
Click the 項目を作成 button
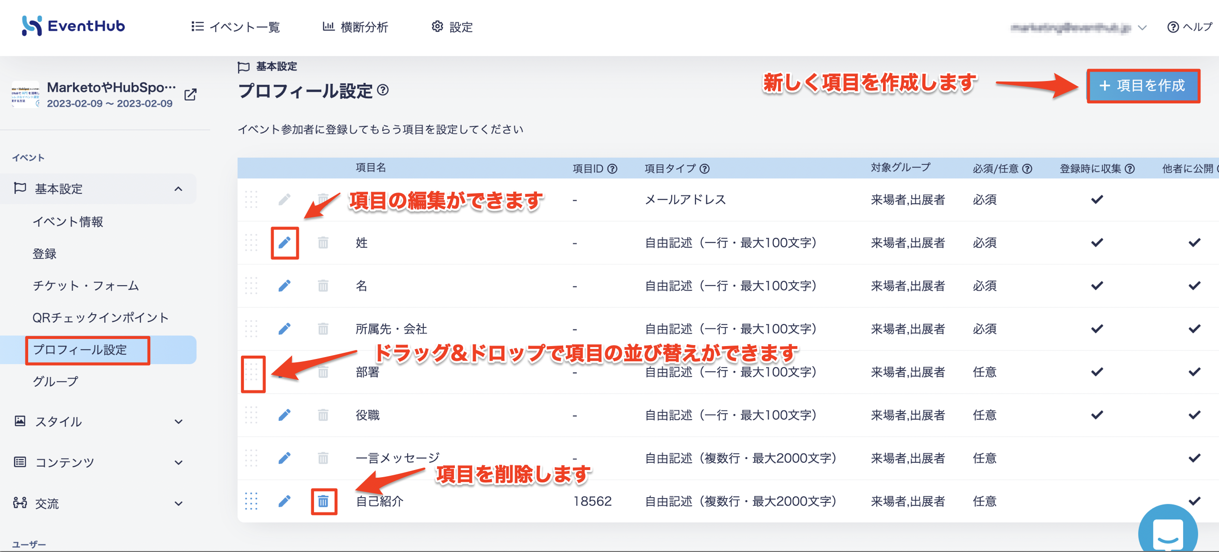[x=1144, y=86]
